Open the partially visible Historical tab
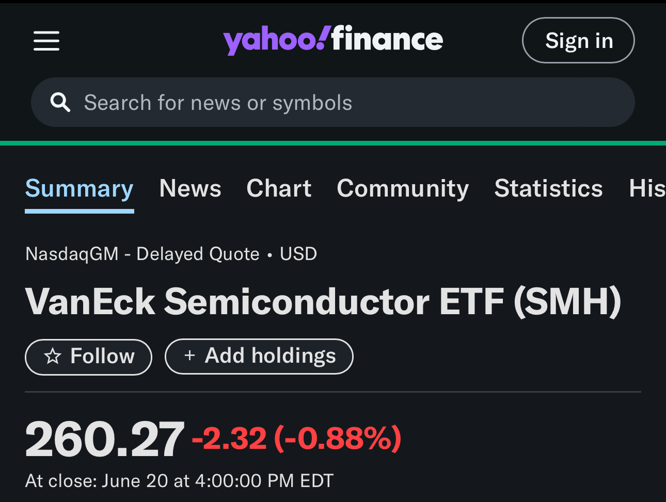666x502 pixels. (x=647, y=188)
